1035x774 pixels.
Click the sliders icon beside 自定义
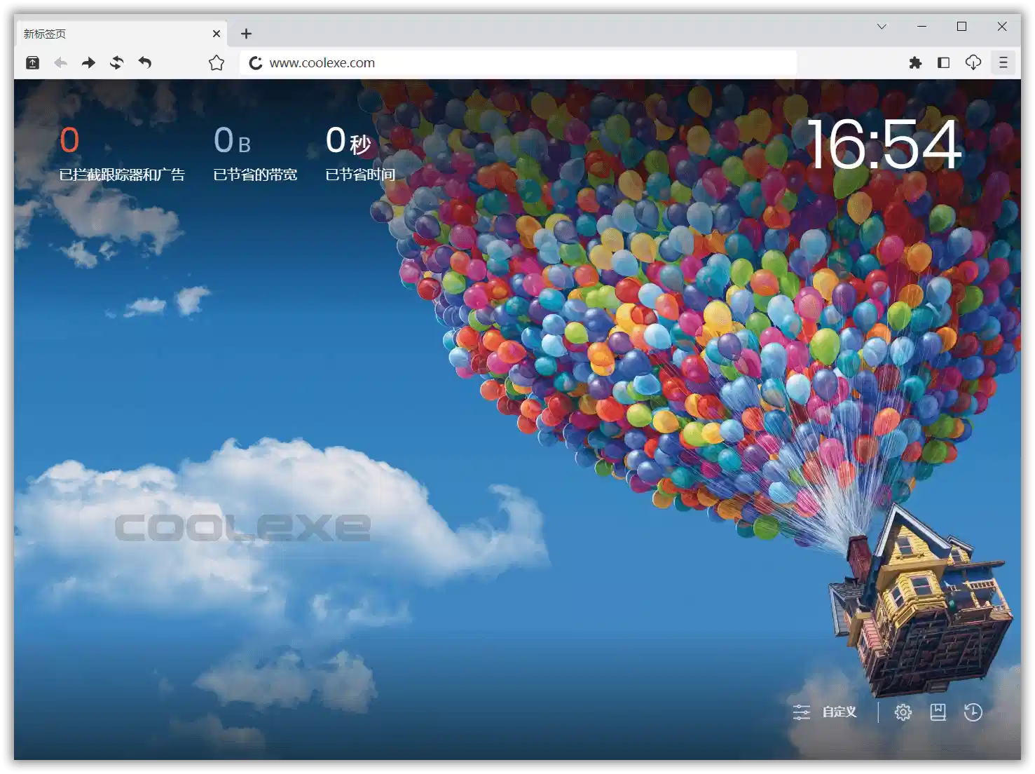pos(802,712)
